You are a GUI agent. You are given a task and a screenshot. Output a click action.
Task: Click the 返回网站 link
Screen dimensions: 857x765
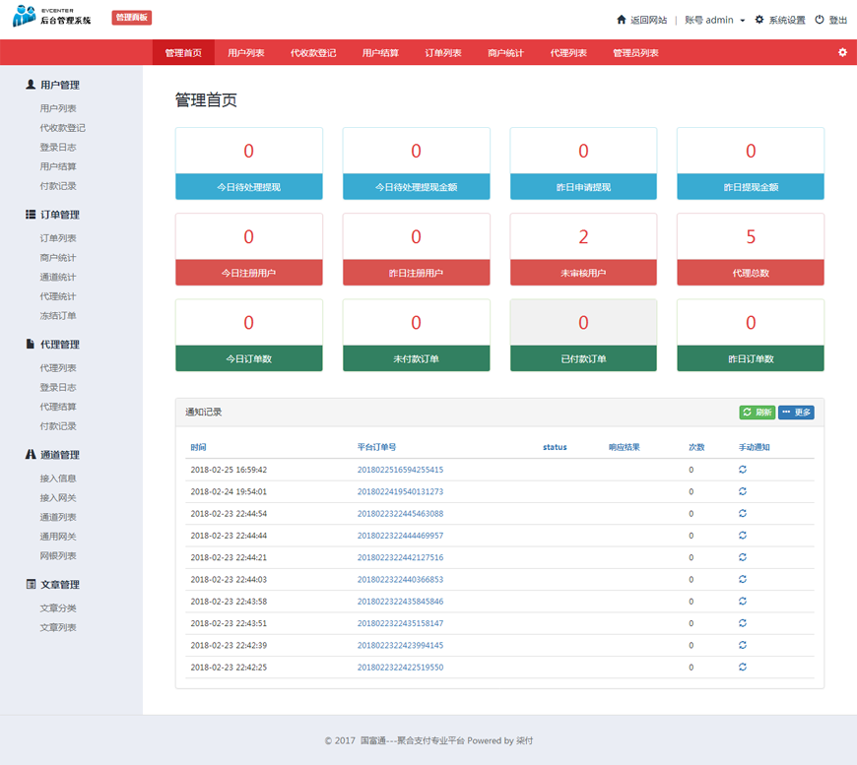tap(649, 21)
